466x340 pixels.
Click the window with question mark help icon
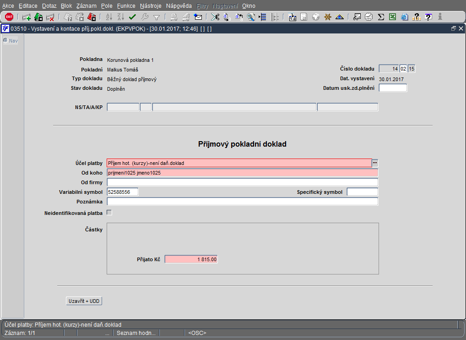pos(428,17)
